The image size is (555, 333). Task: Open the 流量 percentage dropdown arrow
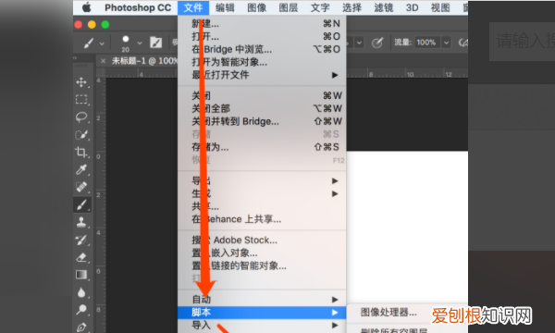(446, 43)
